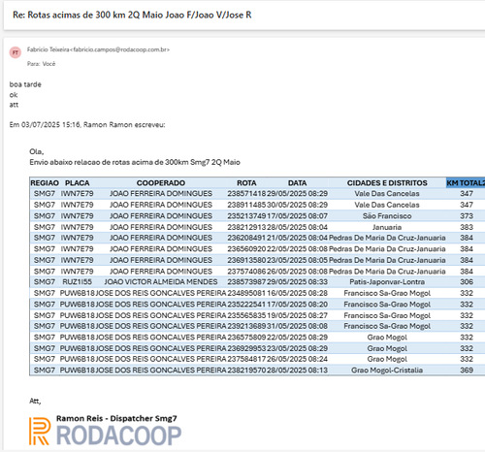Click date 29/05/2025 08:33
485x452 pixels.
297,282
